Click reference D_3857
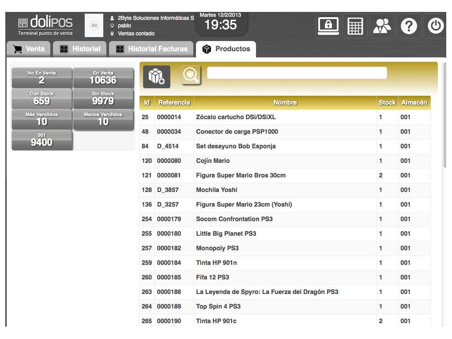The height and width of the screenshot is (339, 452). click(168, 190)
